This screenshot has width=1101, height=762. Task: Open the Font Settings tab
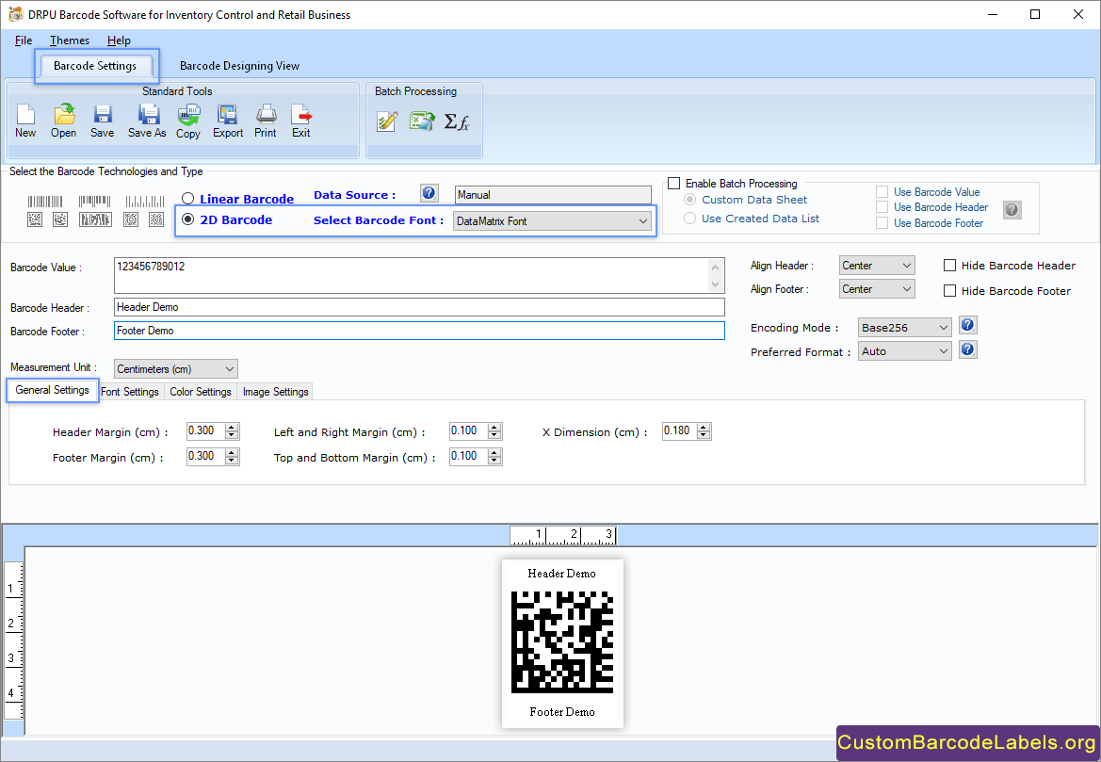pyautogui.click(x=130, y=392)
